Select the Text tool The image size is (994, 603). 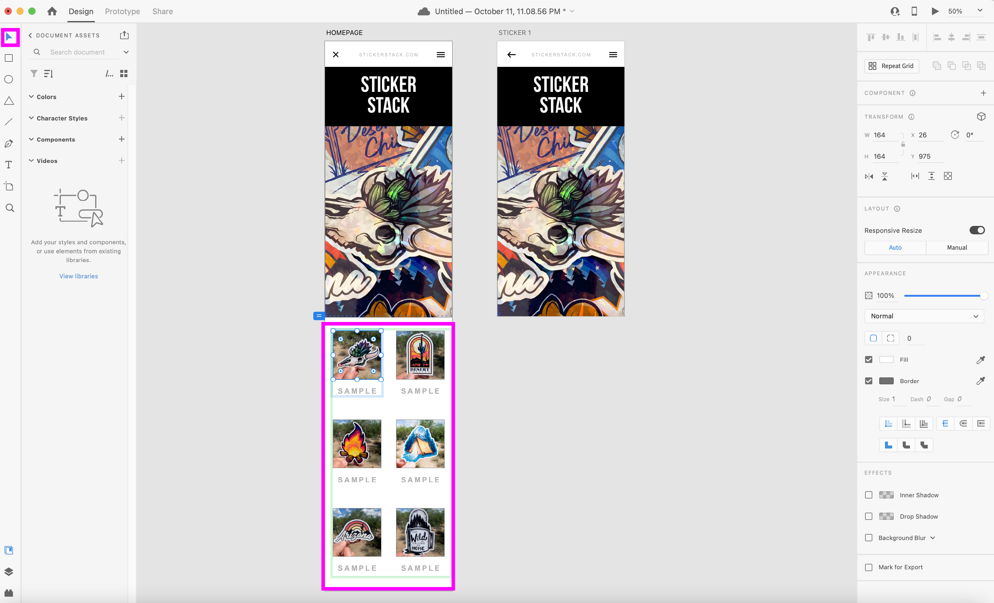pos(9,164)
